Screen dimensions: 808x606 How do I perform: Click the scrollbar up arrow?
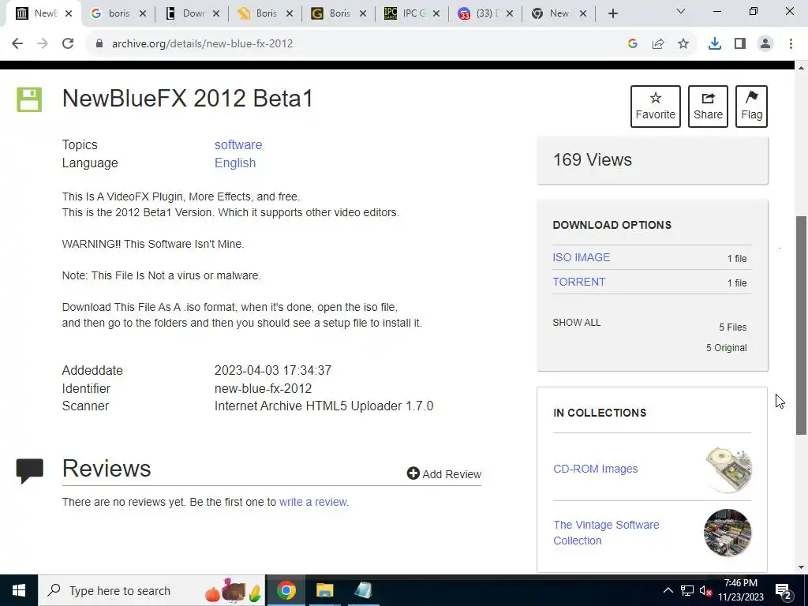pos(802,67)
